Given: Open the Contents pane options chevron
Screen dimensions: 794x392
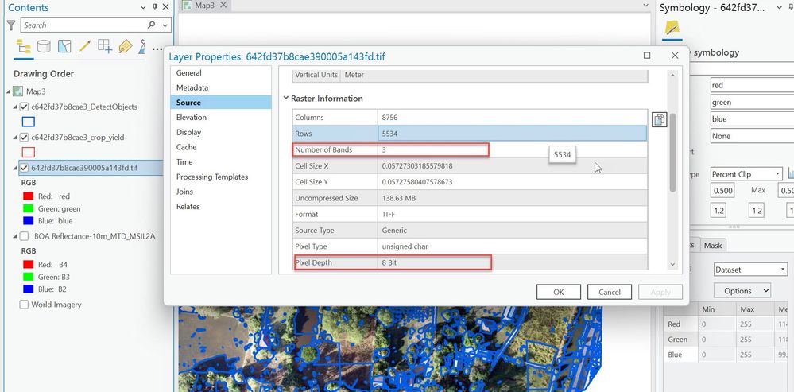Looking at the screenshot, I should click(143, 7).
